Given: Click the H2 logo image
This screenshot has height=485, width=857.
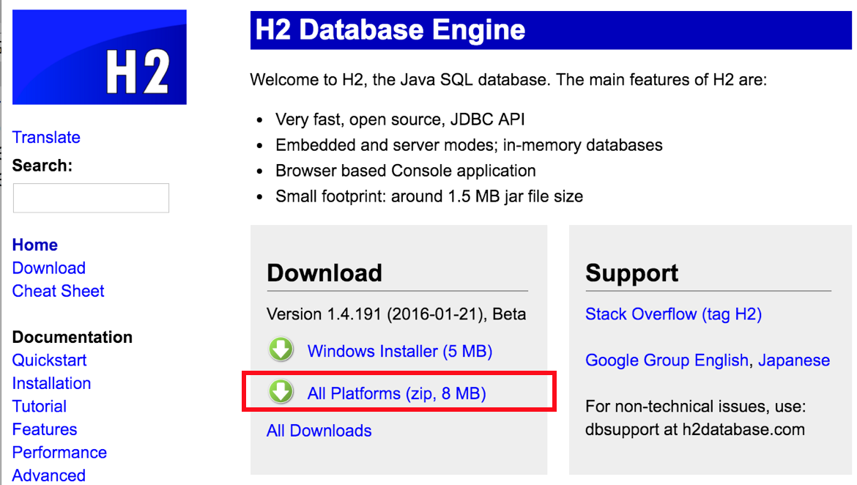Looking at the screenshot, I should click(99, 56).
